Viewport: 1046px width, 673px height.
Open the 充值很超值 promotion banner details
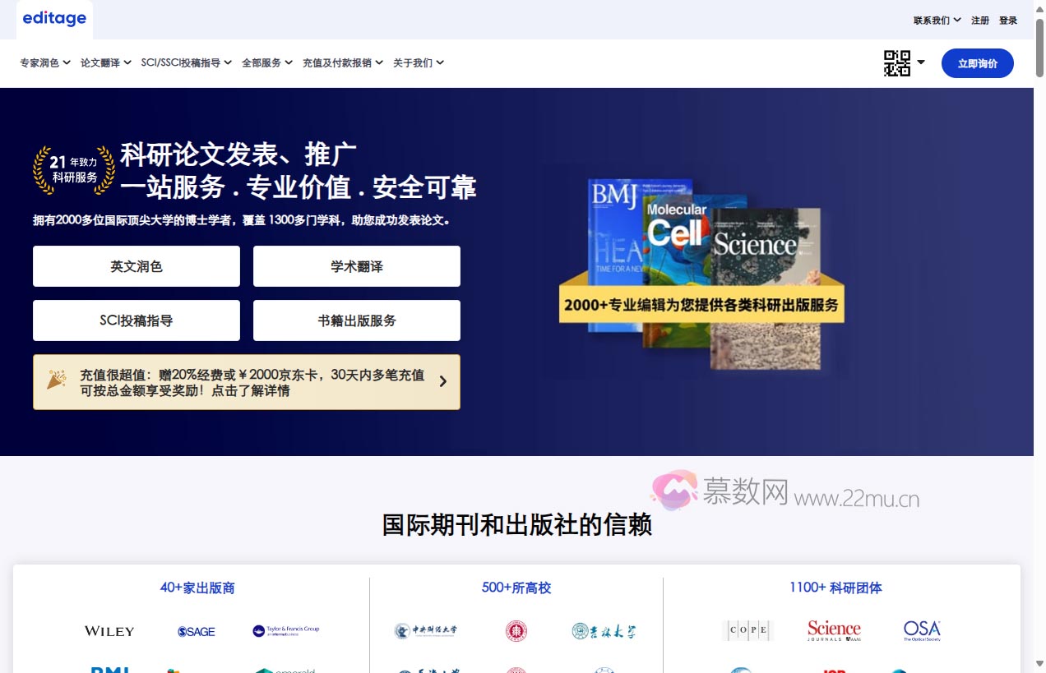tap(247, 381)
